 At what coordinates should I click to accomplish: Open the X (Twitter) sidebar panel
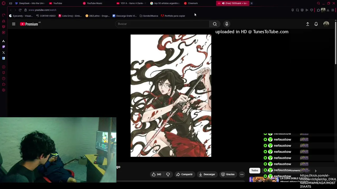click(x=3, y=52)
